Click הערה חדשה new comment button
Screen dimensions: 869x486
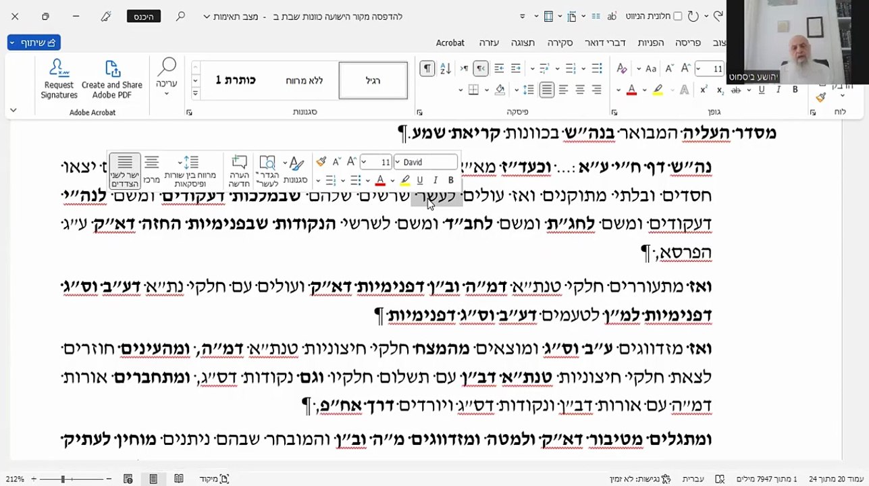[239, 171]
